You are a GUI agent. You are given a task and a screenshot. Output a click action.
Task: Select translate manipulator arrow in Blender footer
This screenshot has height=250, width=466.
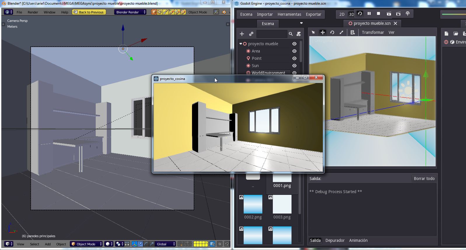[140, 244]
